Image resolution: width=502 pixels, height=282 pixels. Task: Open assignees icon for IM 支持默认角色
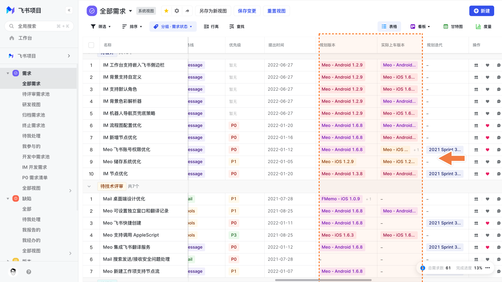[x=476, y=89]
